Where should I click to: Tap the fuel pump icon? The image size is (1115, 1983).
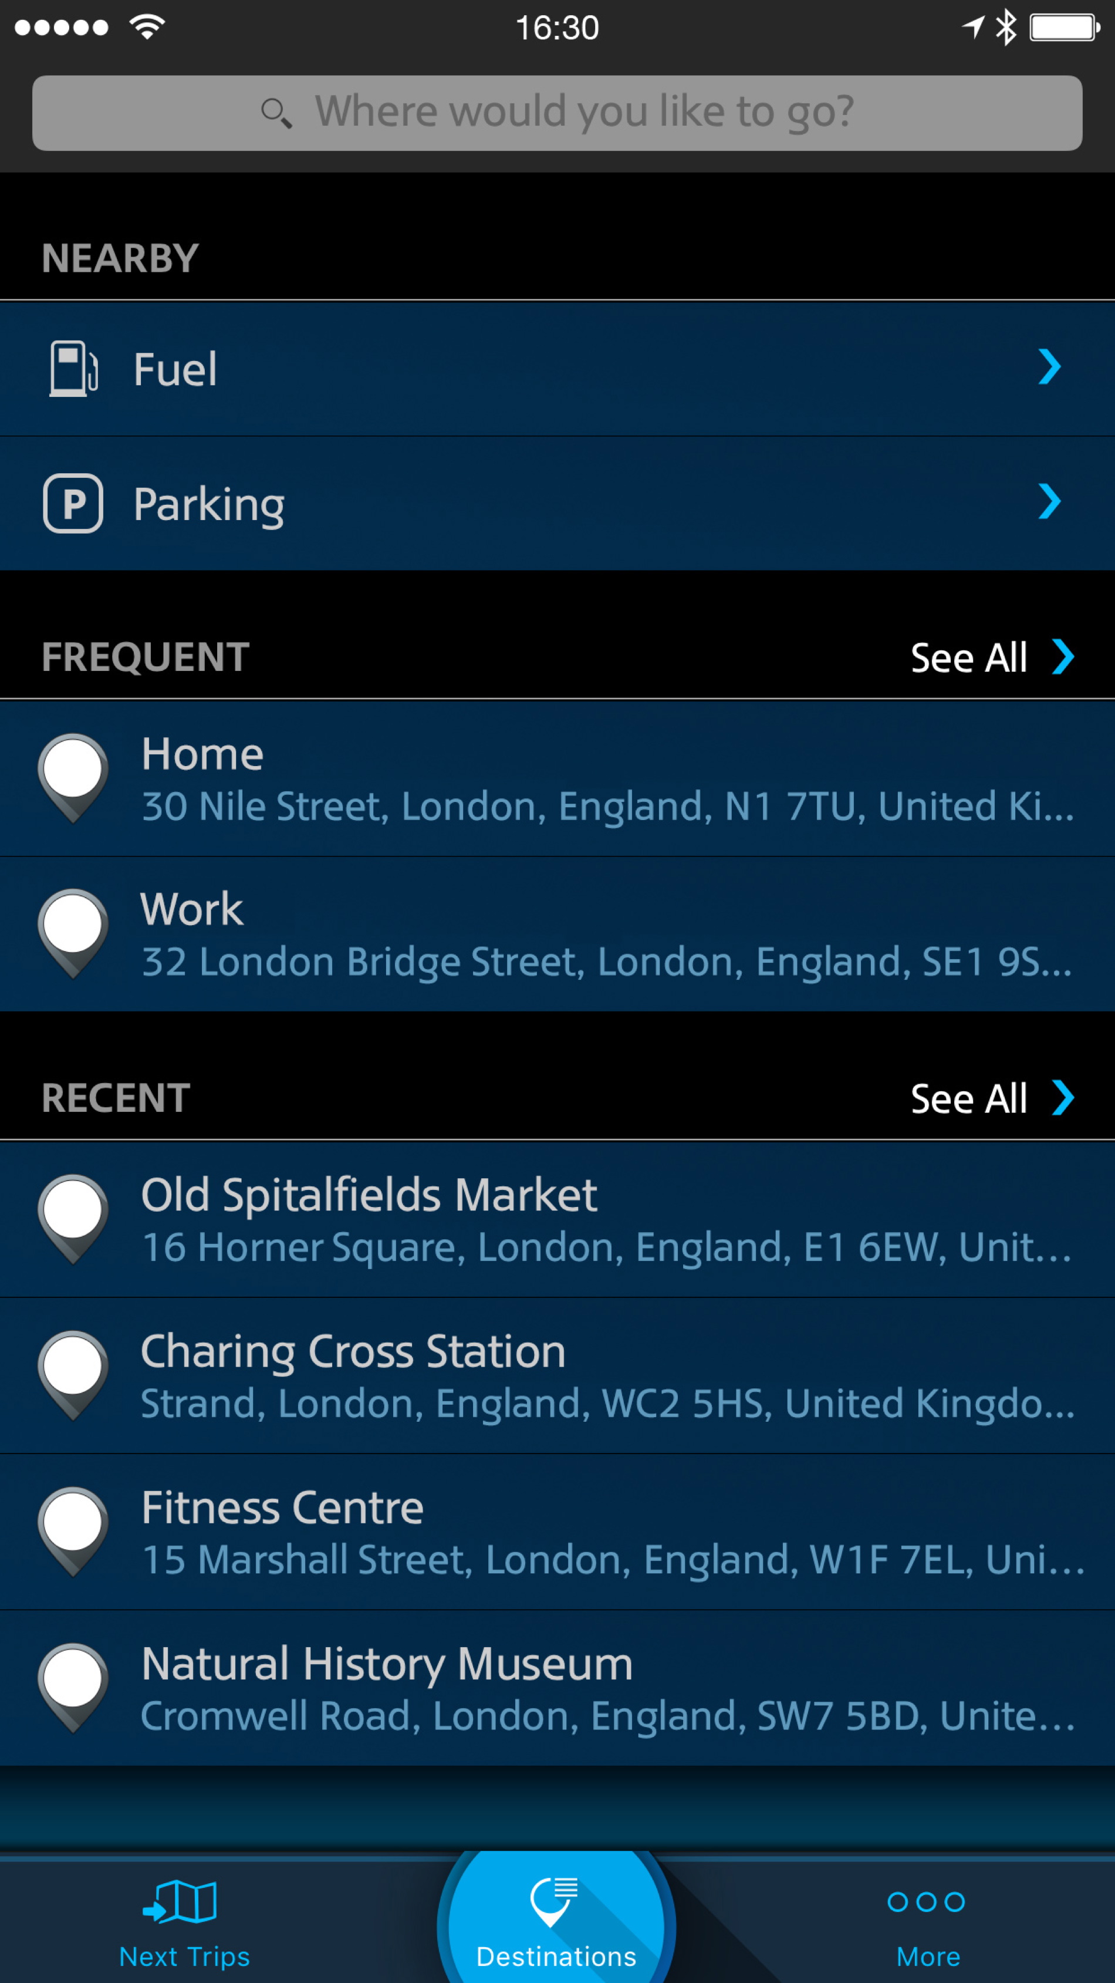click(x=73, y=369)
